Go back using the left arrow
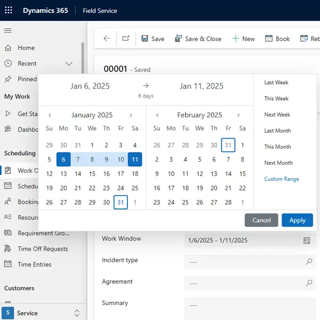This screenshot has height=320, width=320. pos(107,38)
